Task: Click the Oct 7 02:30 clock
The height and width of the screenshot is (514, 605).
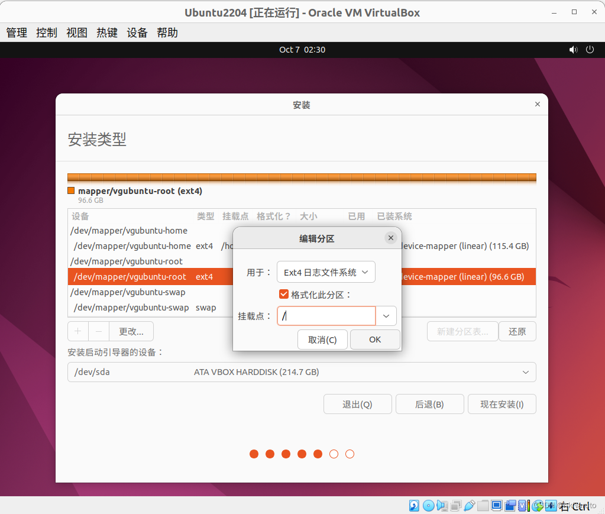Action: [x=302, y=50]
